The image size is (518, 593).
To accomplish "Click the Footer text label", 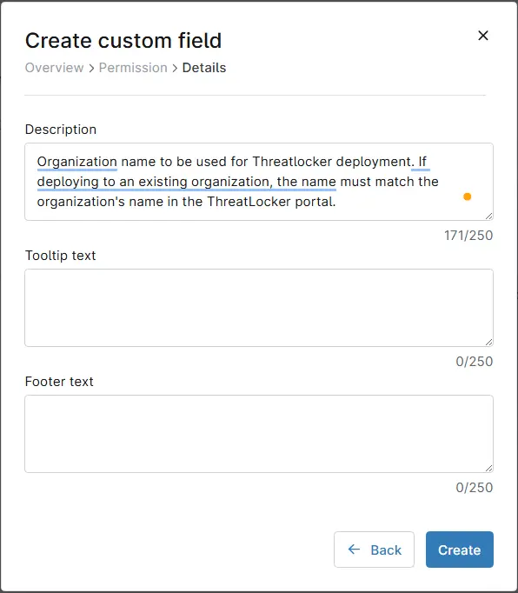I will tap(59, 382).
